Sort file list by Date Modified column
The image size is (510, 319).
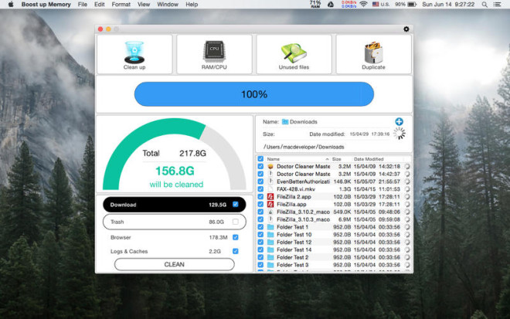[369, 159]
